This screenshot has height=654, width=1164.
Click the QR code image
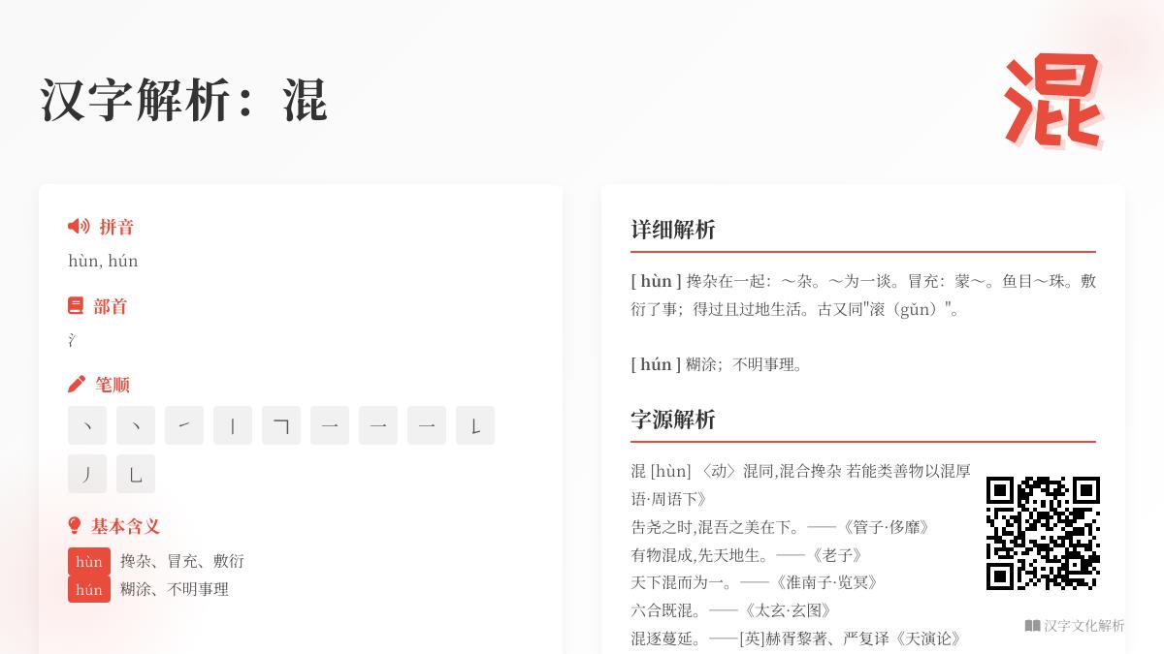coord(1043,533)
